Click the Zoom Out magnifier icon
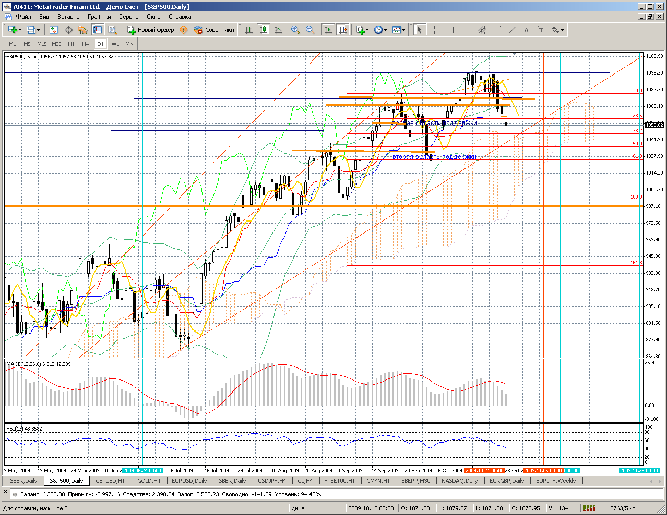Screen dimensions: 667x515 click(x=310, y=30)
